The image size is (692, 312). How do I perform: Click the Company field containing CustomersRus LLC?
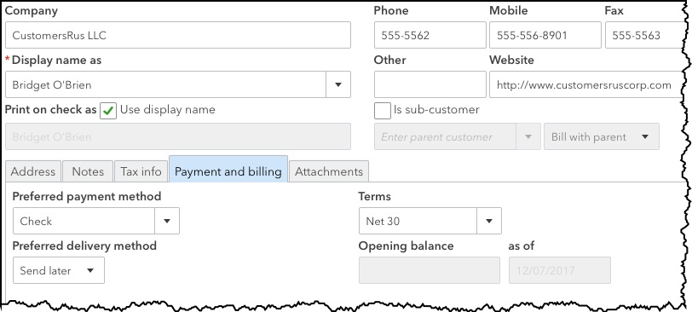[x=178, y=35]
